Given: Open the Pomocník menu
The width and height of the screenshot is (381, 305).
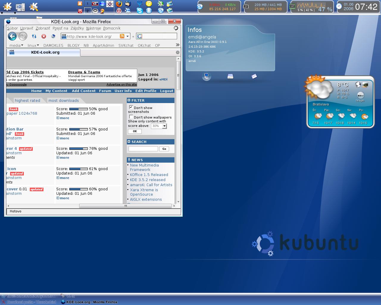Looking at the screenshot, I should coord(112,28).
